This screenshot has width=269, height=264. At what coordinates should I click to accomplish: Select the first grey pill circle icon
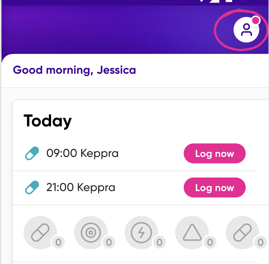point(40,233)
